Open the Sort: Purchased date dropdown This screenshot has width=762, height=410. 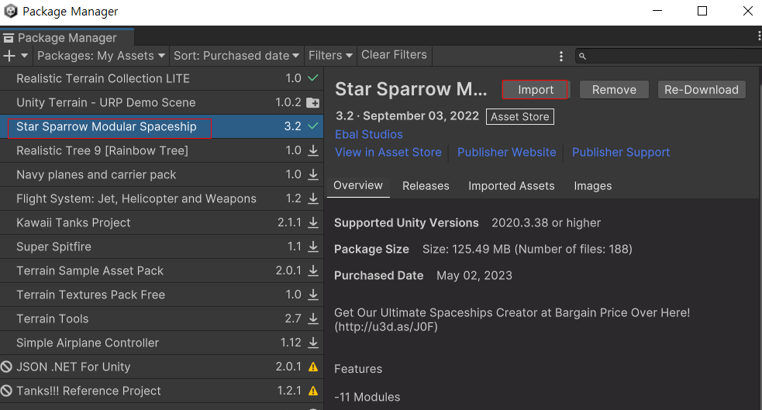point(236,56)
